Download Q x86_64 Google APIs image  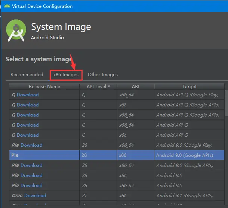pyautogui.click(x=28, y=115)
